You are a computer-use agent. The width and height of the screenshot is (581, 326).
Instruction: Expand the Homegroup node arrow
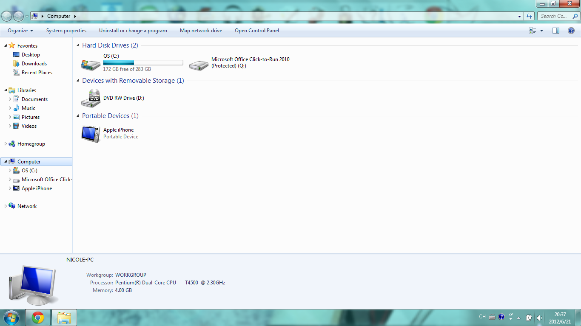[x=6, y=144]
